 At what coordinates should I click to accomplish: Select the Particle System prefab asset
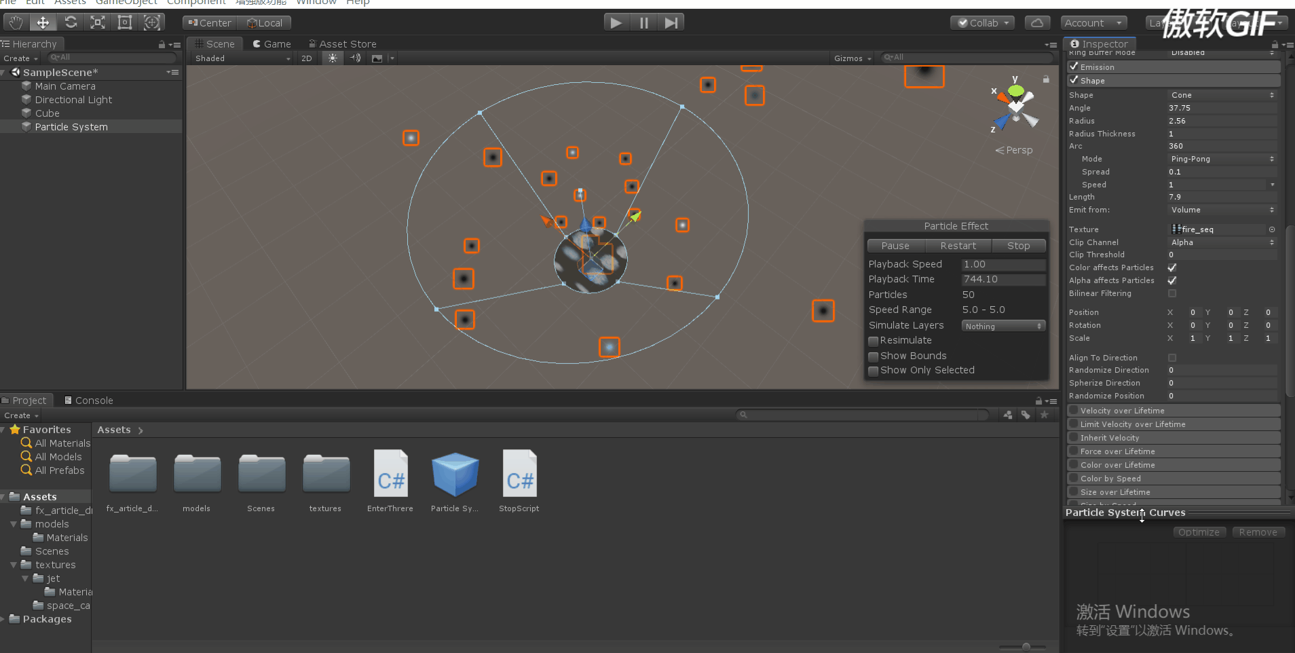tap(455, 481)
